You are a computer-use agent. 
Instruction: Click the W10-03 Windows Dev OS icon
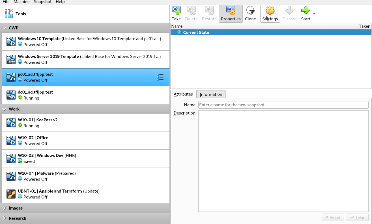pos(11,158)
